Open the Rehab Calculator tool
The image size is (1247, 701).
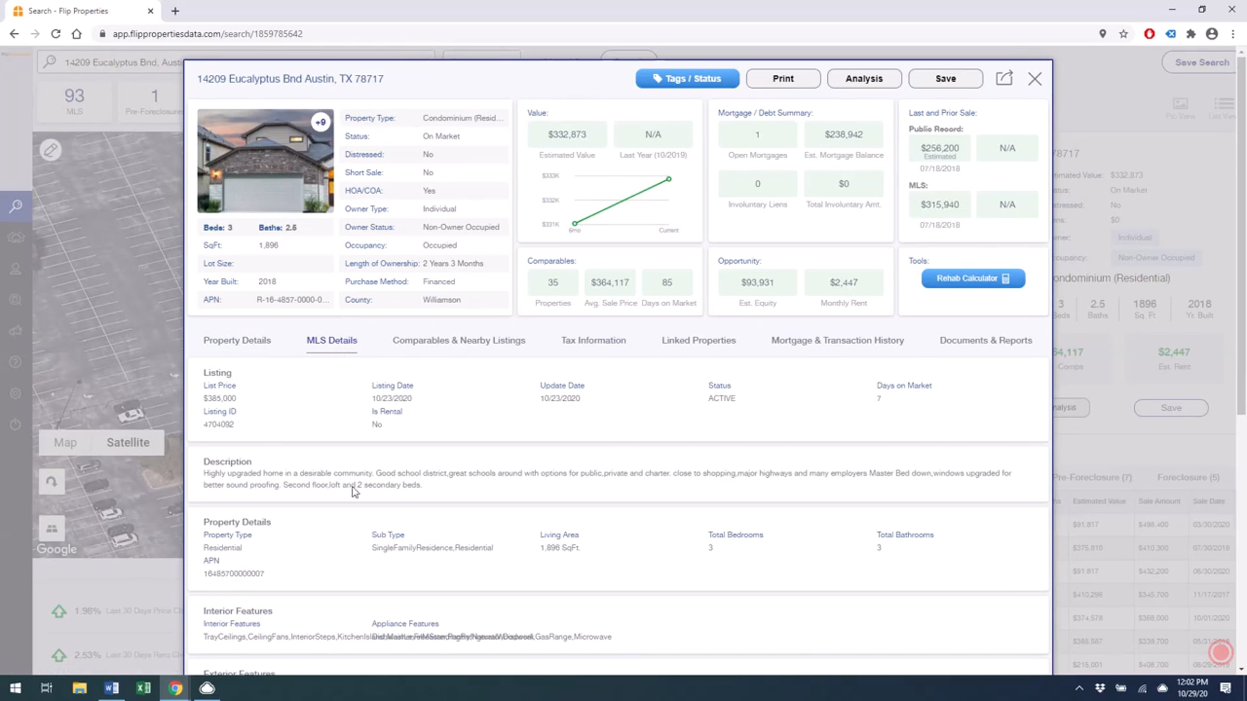[973, 278]
